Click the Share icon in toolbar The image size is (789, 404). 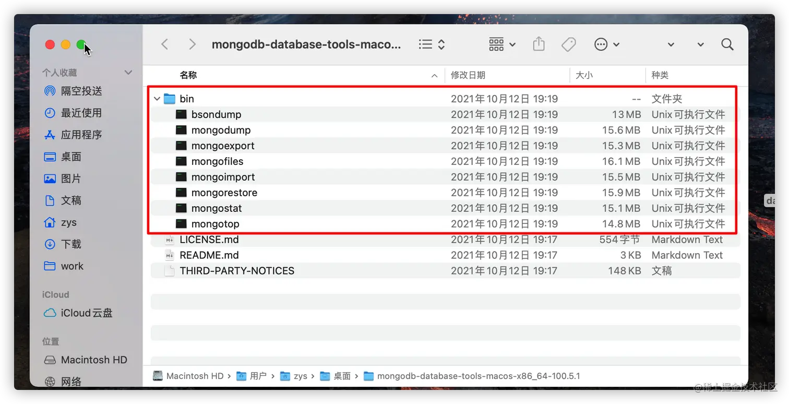click(539, 44)
